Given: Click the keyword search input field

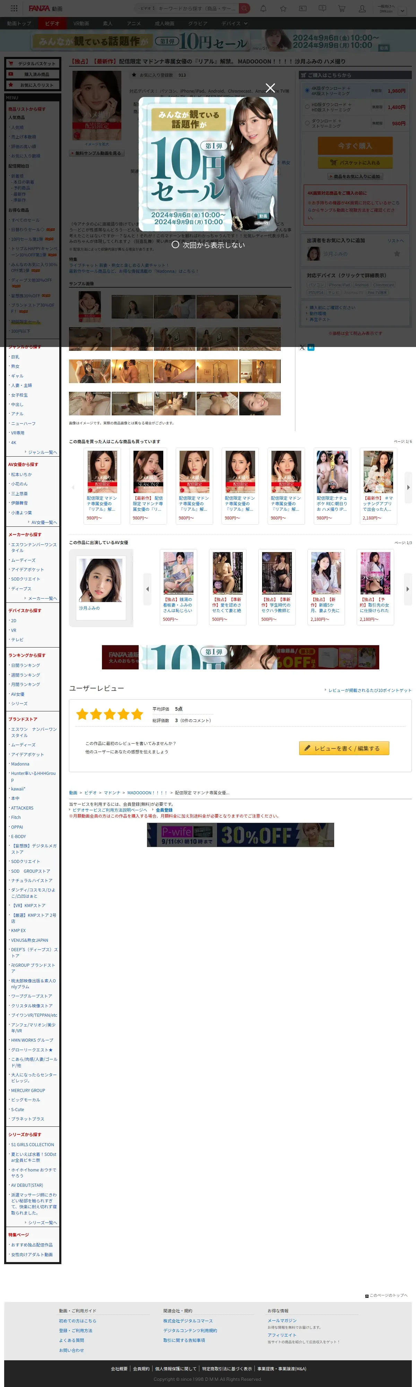Looking at the screenshot, I should tap(197, 8).
